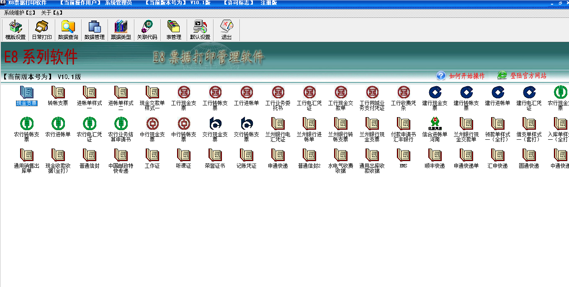Select the 领款单样式一（全打） icon
The height and width of the screenshot is (287, 569).
click(x=497, y=129)
